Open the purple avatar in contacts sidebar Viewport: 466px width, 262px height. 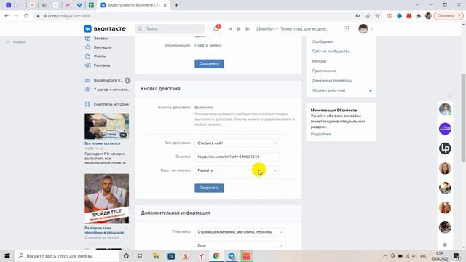coord(445,129)
